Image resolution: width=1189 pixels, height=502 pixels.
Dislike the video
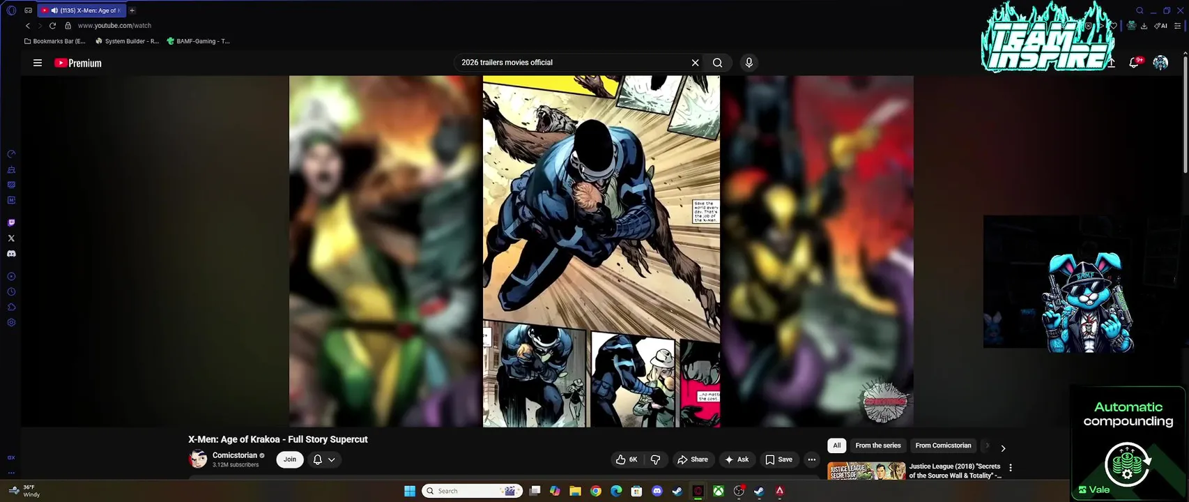pos(655,459)
